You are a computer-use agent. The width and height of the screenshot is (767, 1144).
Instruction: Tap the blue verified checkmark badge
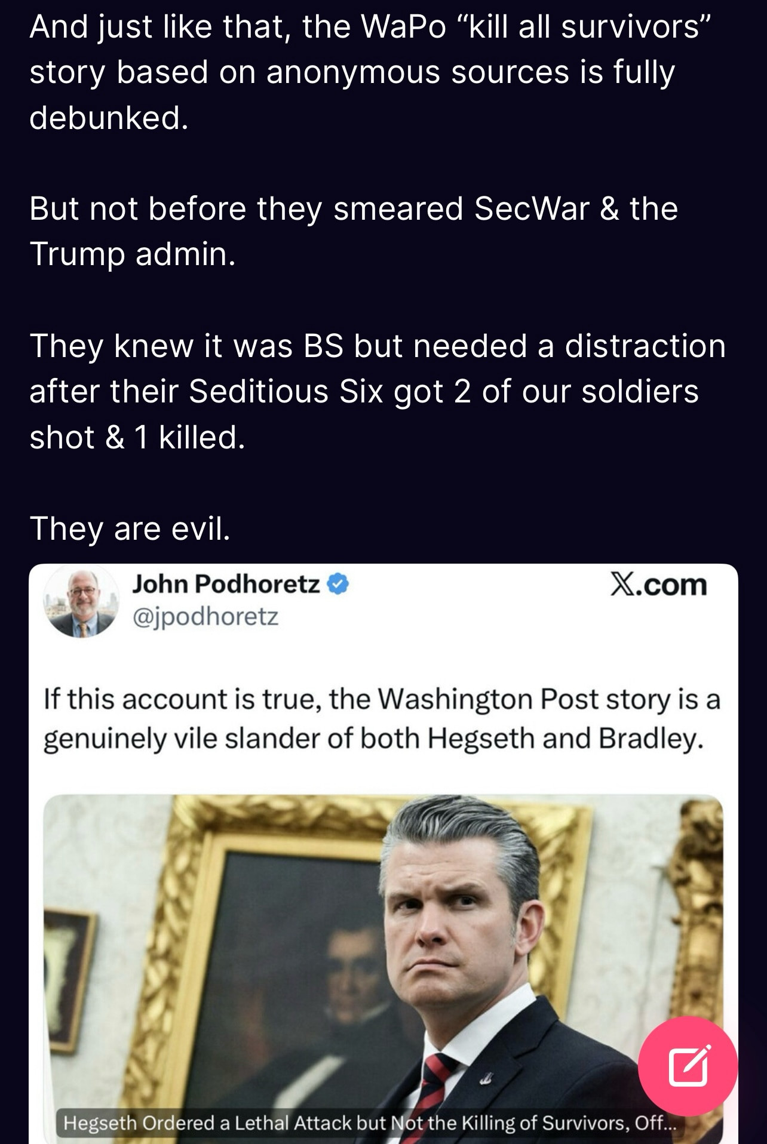click(338, 584)
